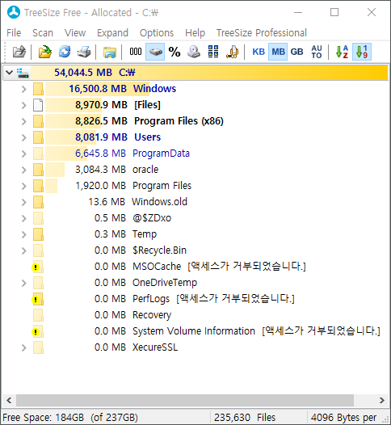This screenshot has width=391, height=425.
Task: Switch size unit to GB
Action: tap(297, 52)
